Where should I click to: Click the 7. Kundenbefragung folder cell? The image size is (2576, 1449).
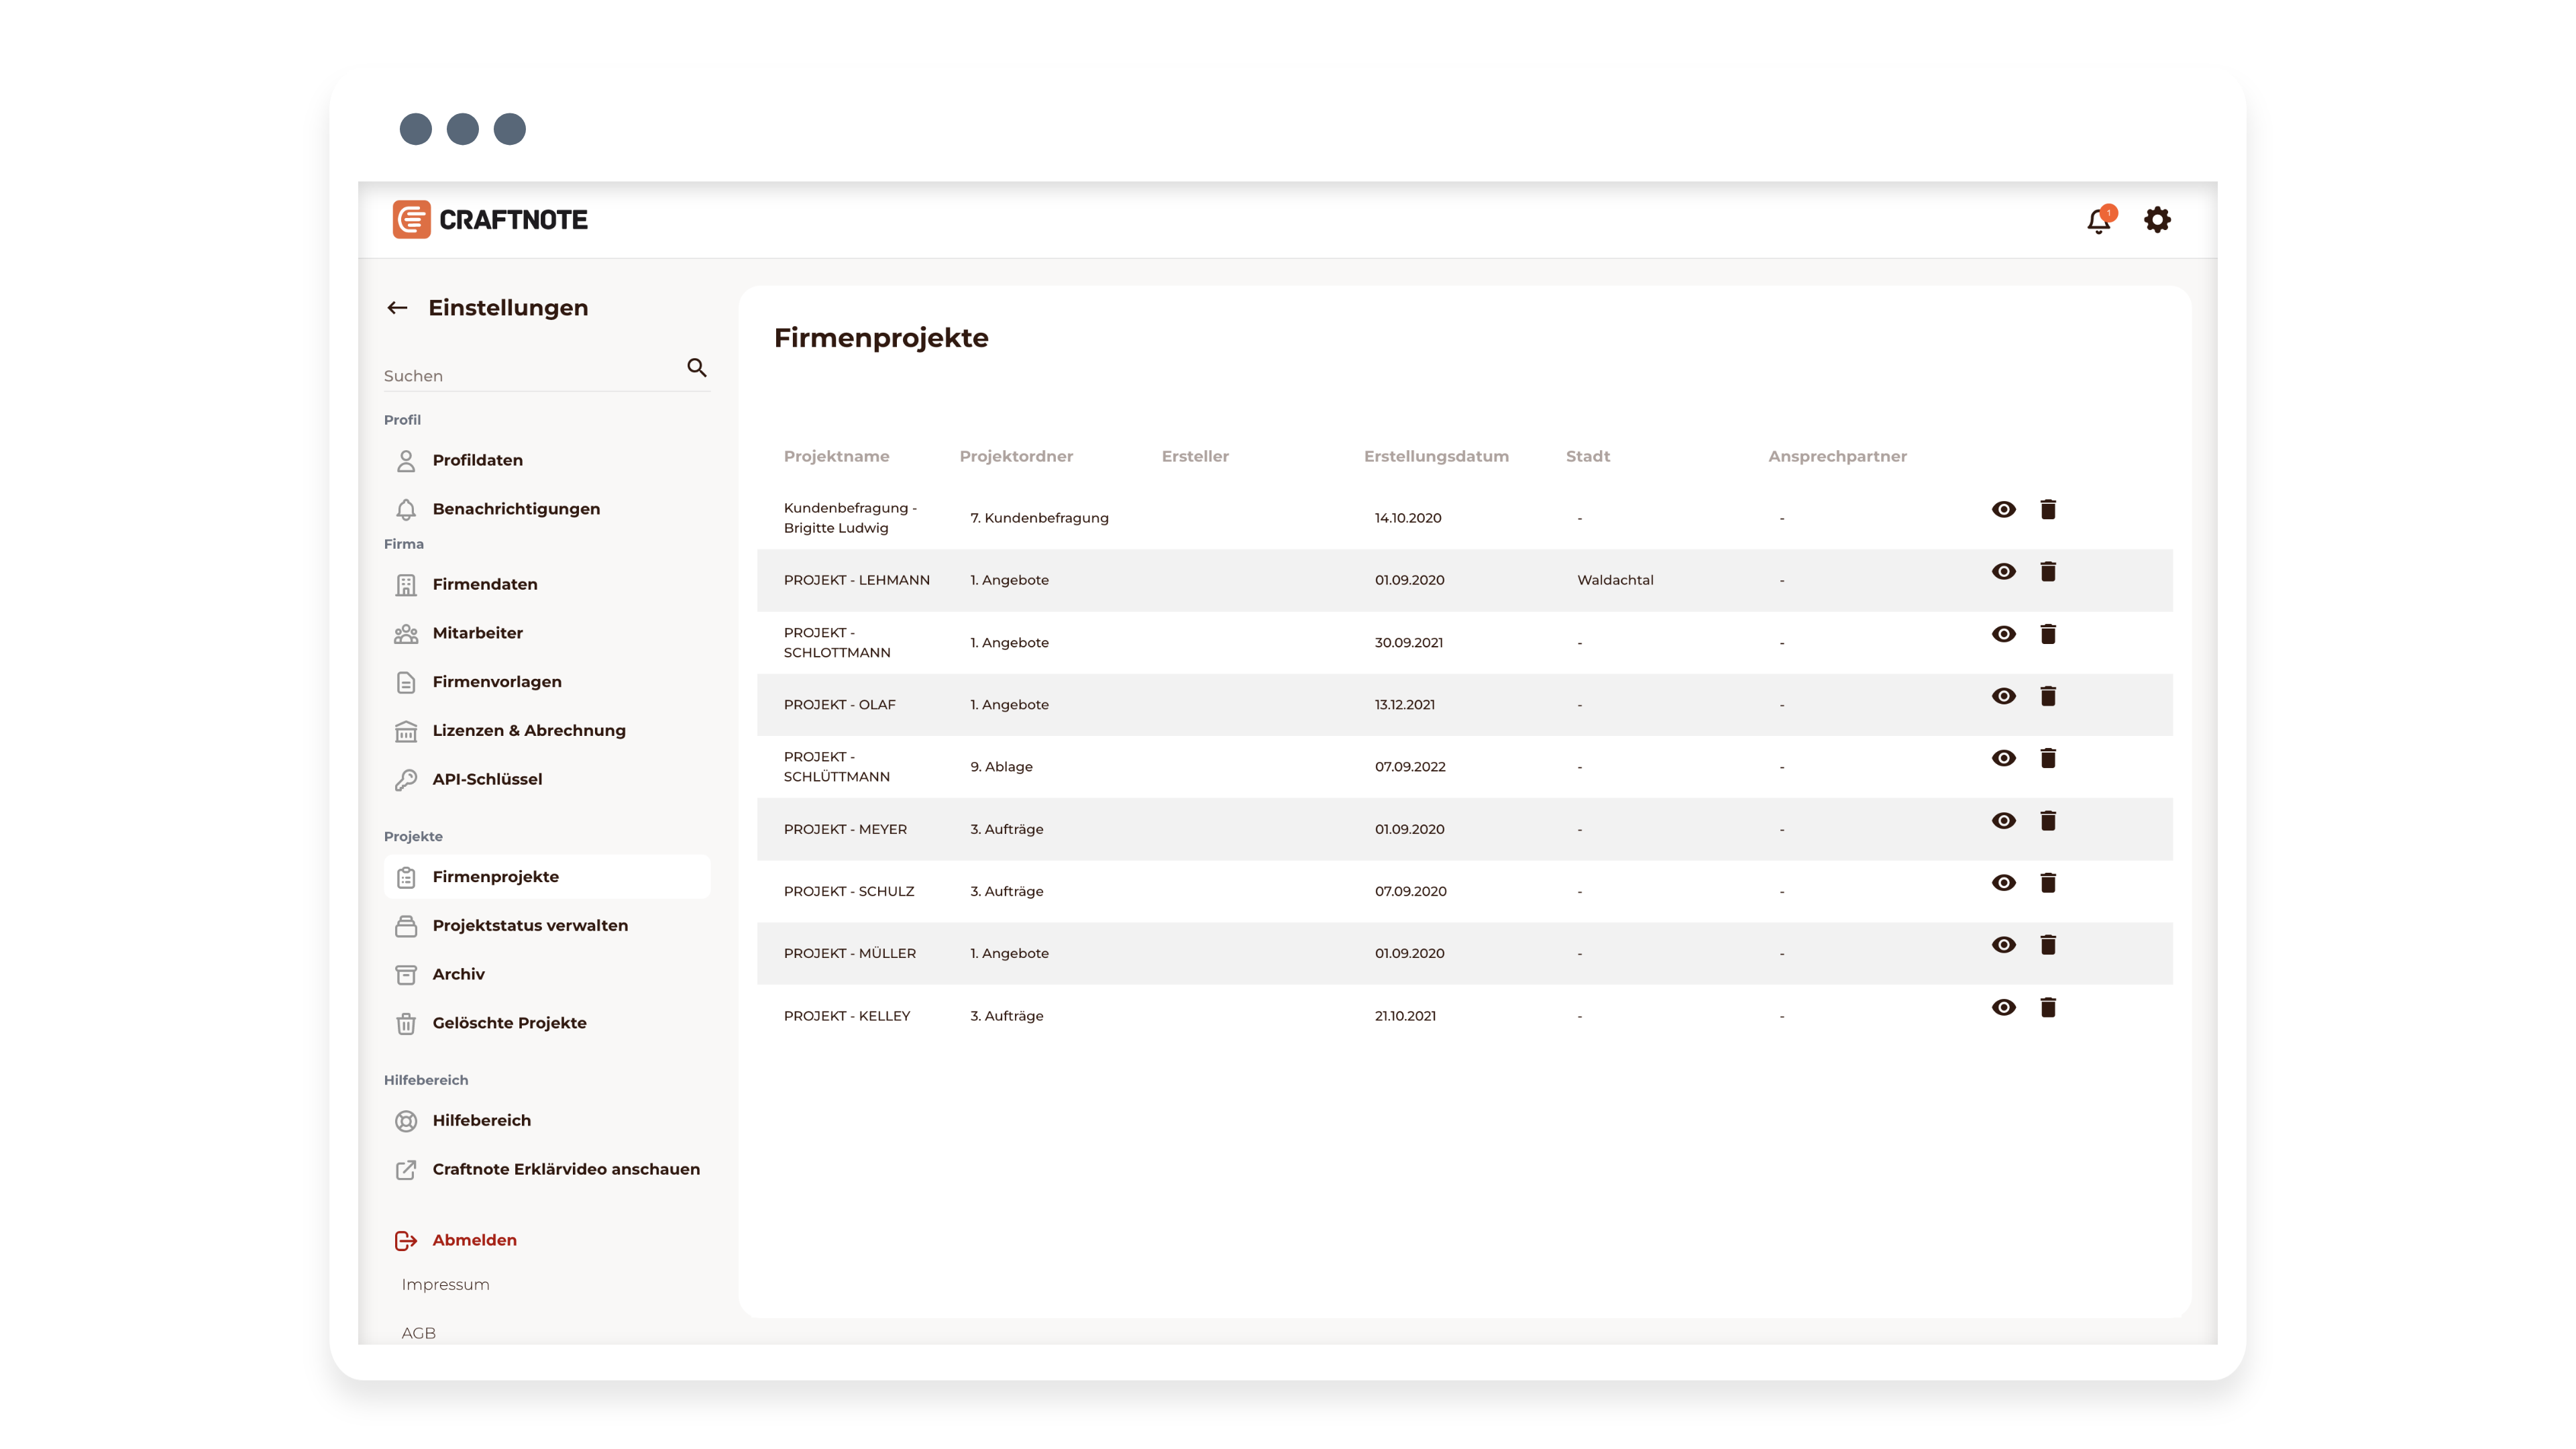1039,518
